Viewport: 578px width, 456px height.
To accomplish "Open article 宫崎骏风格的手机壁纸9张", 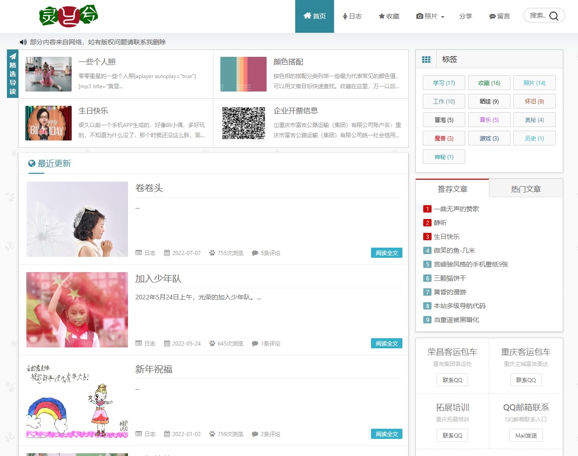I will pos(471,264).
